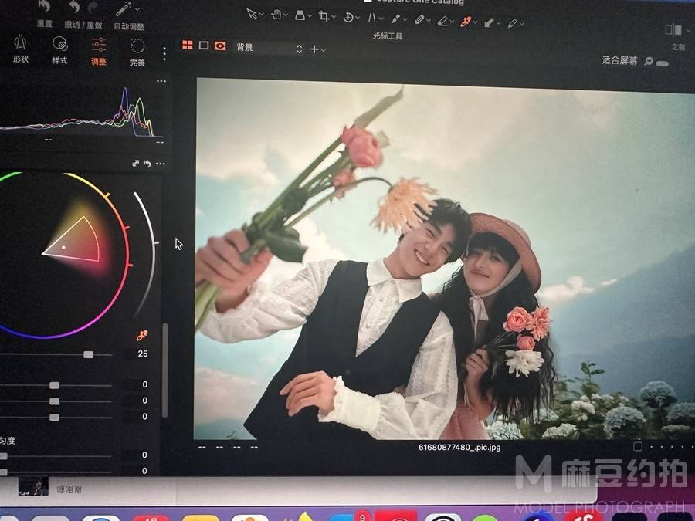Pick color with the eyedropper below the wheel
The width and height of the screenshot is (695, 521).
142,336
